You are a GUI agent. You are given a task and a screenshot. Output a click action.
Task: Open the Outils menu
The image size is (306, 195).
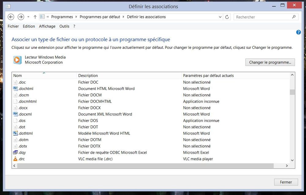point(64,26)
